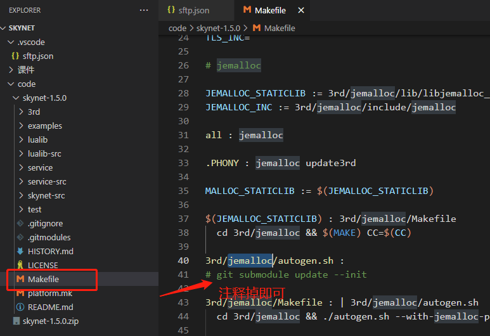
Task: Open Explorer more actions ellipsis menu
Action: pos(144,10)
